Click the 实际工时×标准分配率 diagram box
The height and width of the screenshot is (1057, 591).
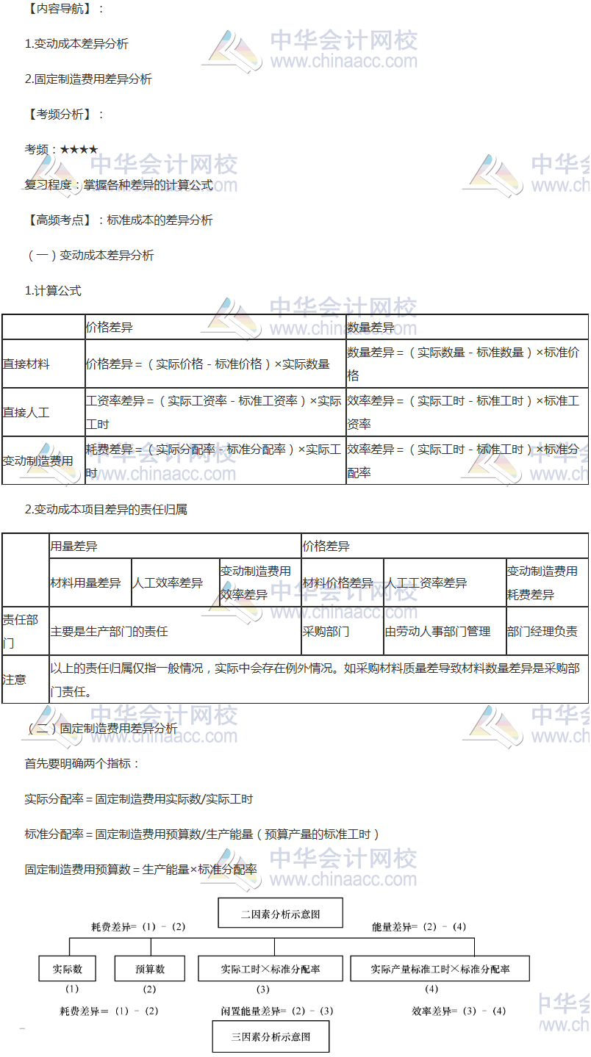tap(270, 969)
